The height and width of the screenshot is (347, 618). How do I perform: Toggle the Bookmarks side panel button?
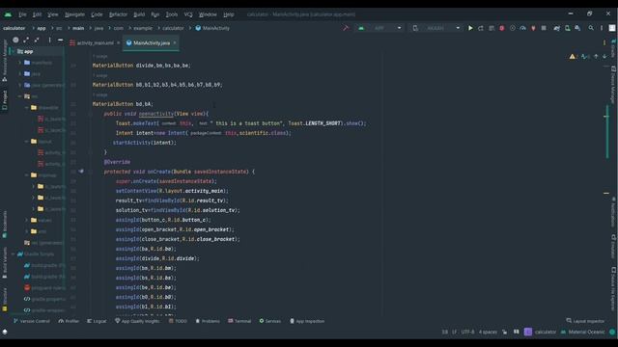pyautogui.click(x=5, y=225)
